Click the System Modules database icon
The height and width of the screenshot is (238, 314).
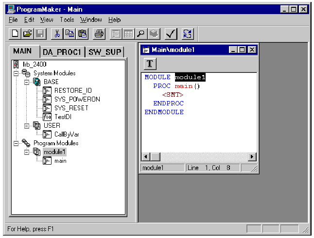point(26,73)
